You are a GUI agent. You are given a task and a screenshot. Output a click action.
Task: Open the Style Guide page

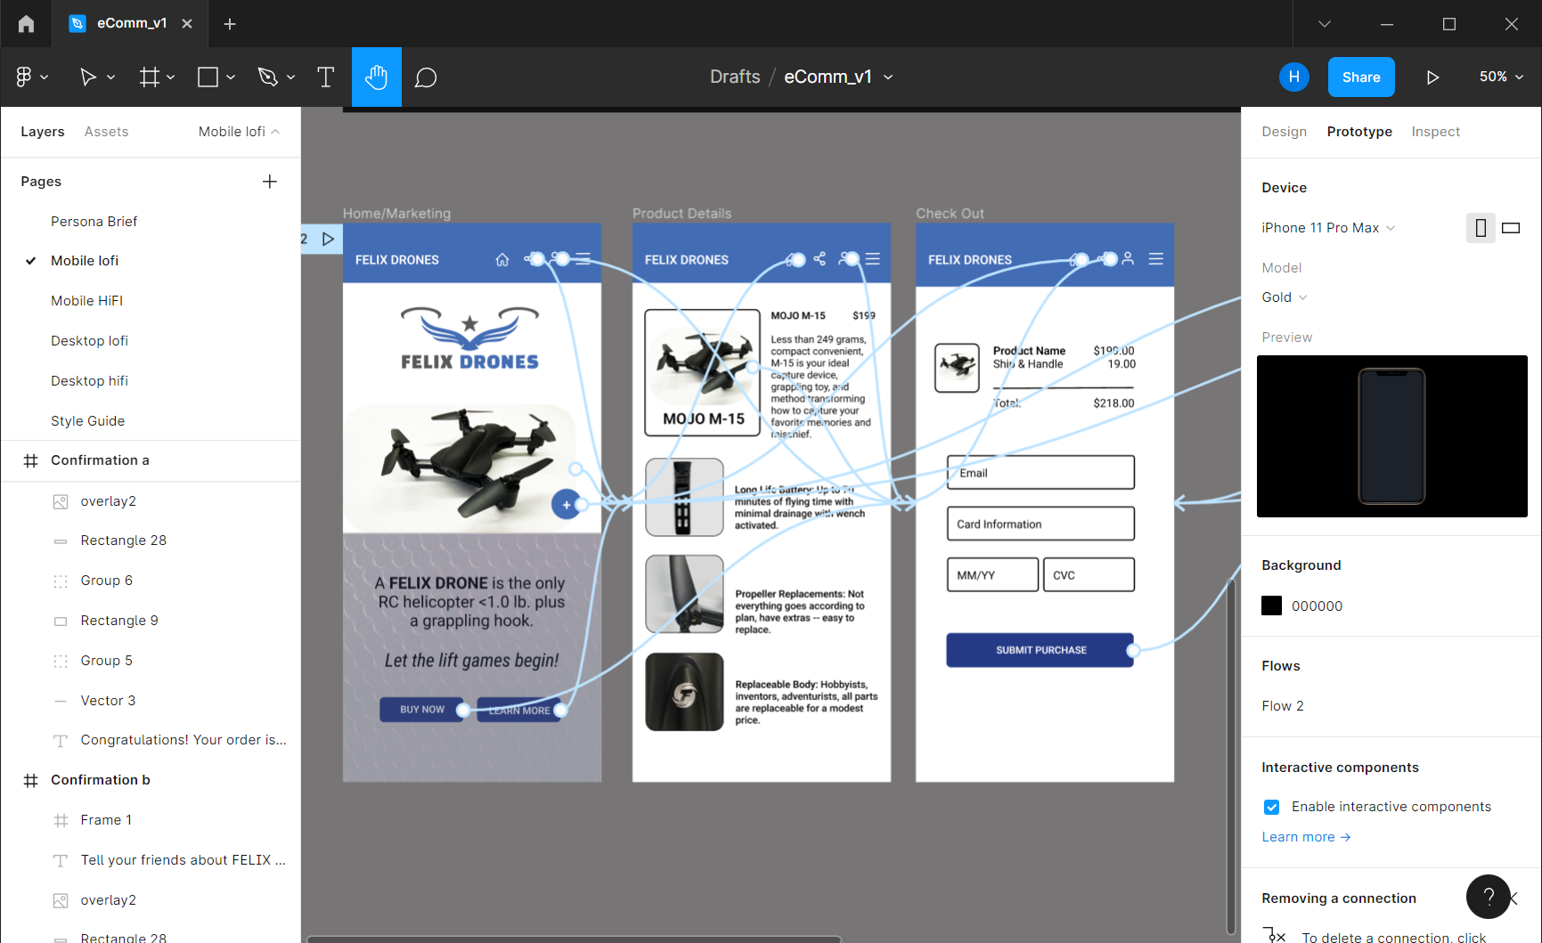(x=87, y=421)
